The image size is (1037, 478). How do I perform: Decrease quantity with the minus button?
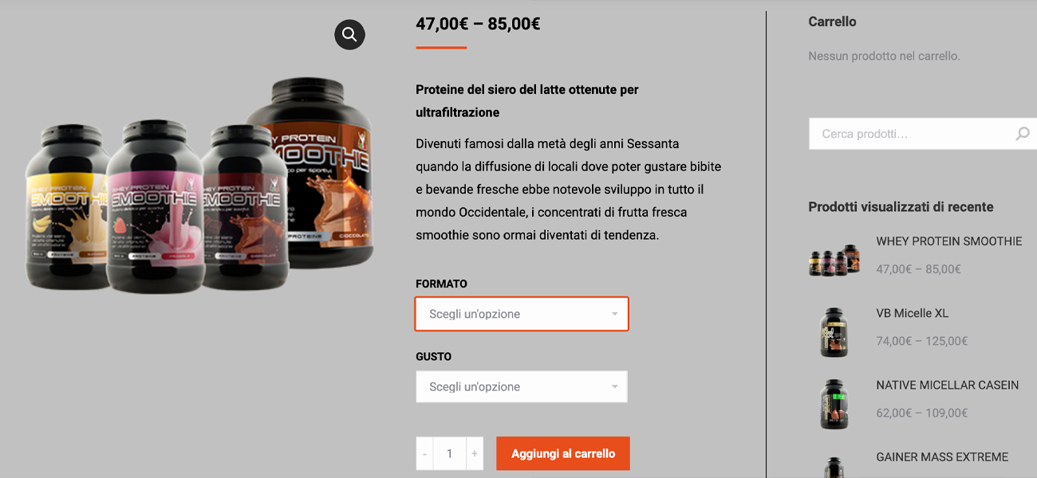(424, 453)
